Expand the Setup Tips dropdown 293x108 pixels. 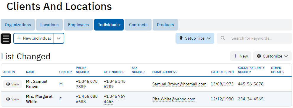click(x=209, y=38)
